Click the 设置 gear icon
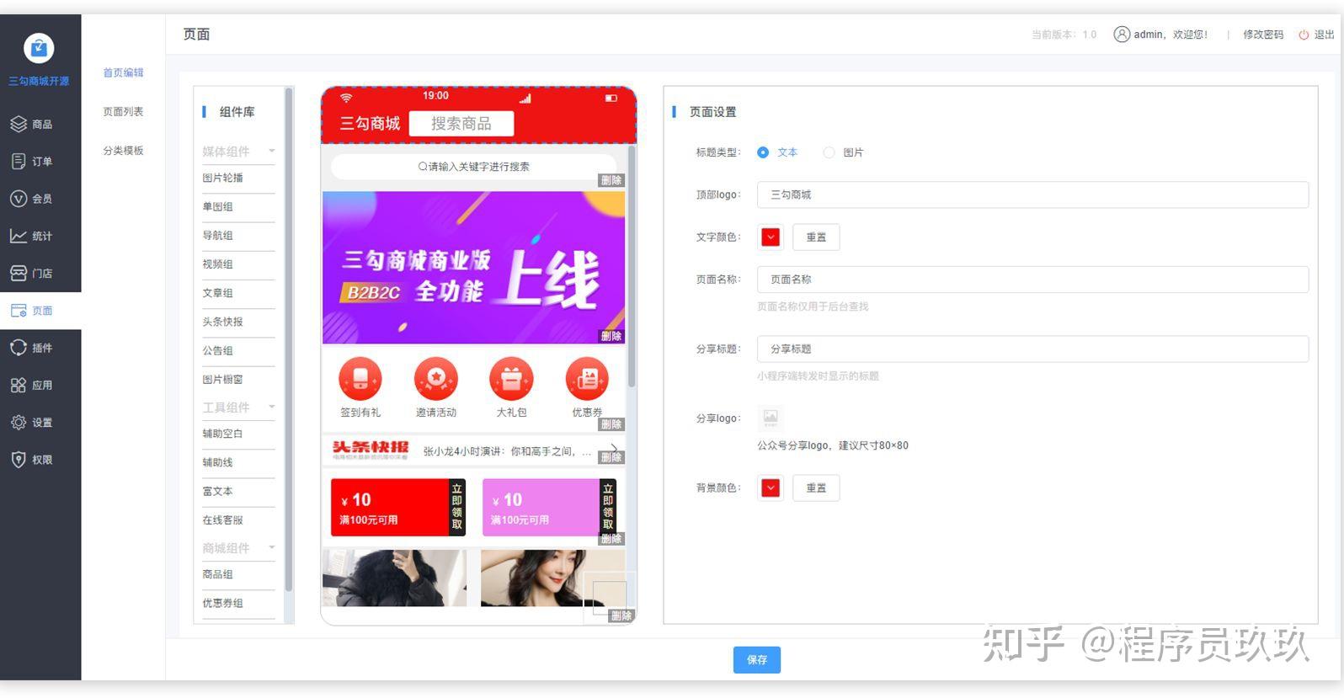Viewport: 1344px width, 698px height. 19,422
